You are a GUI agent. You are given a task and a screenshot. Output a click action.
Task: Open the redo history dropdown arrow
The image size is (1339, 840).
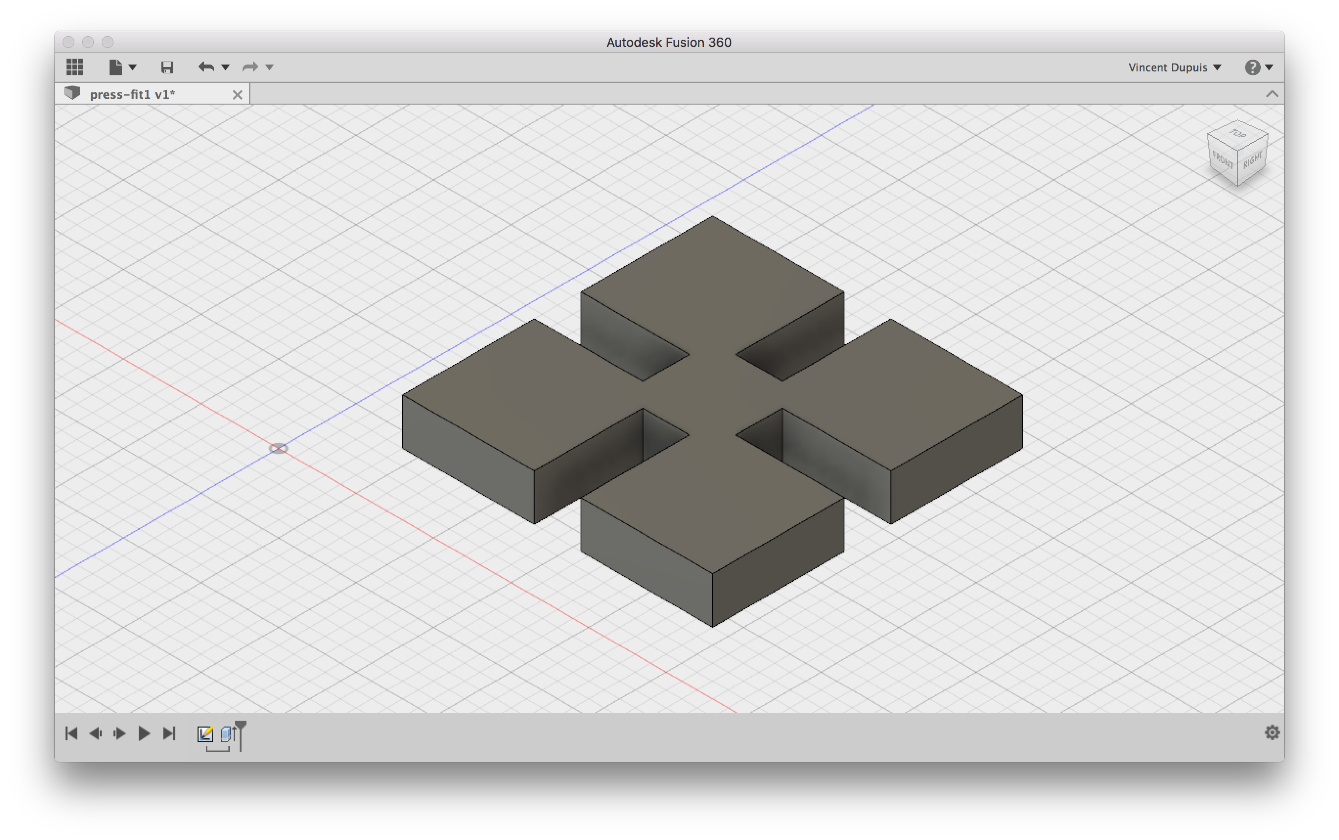270,67
